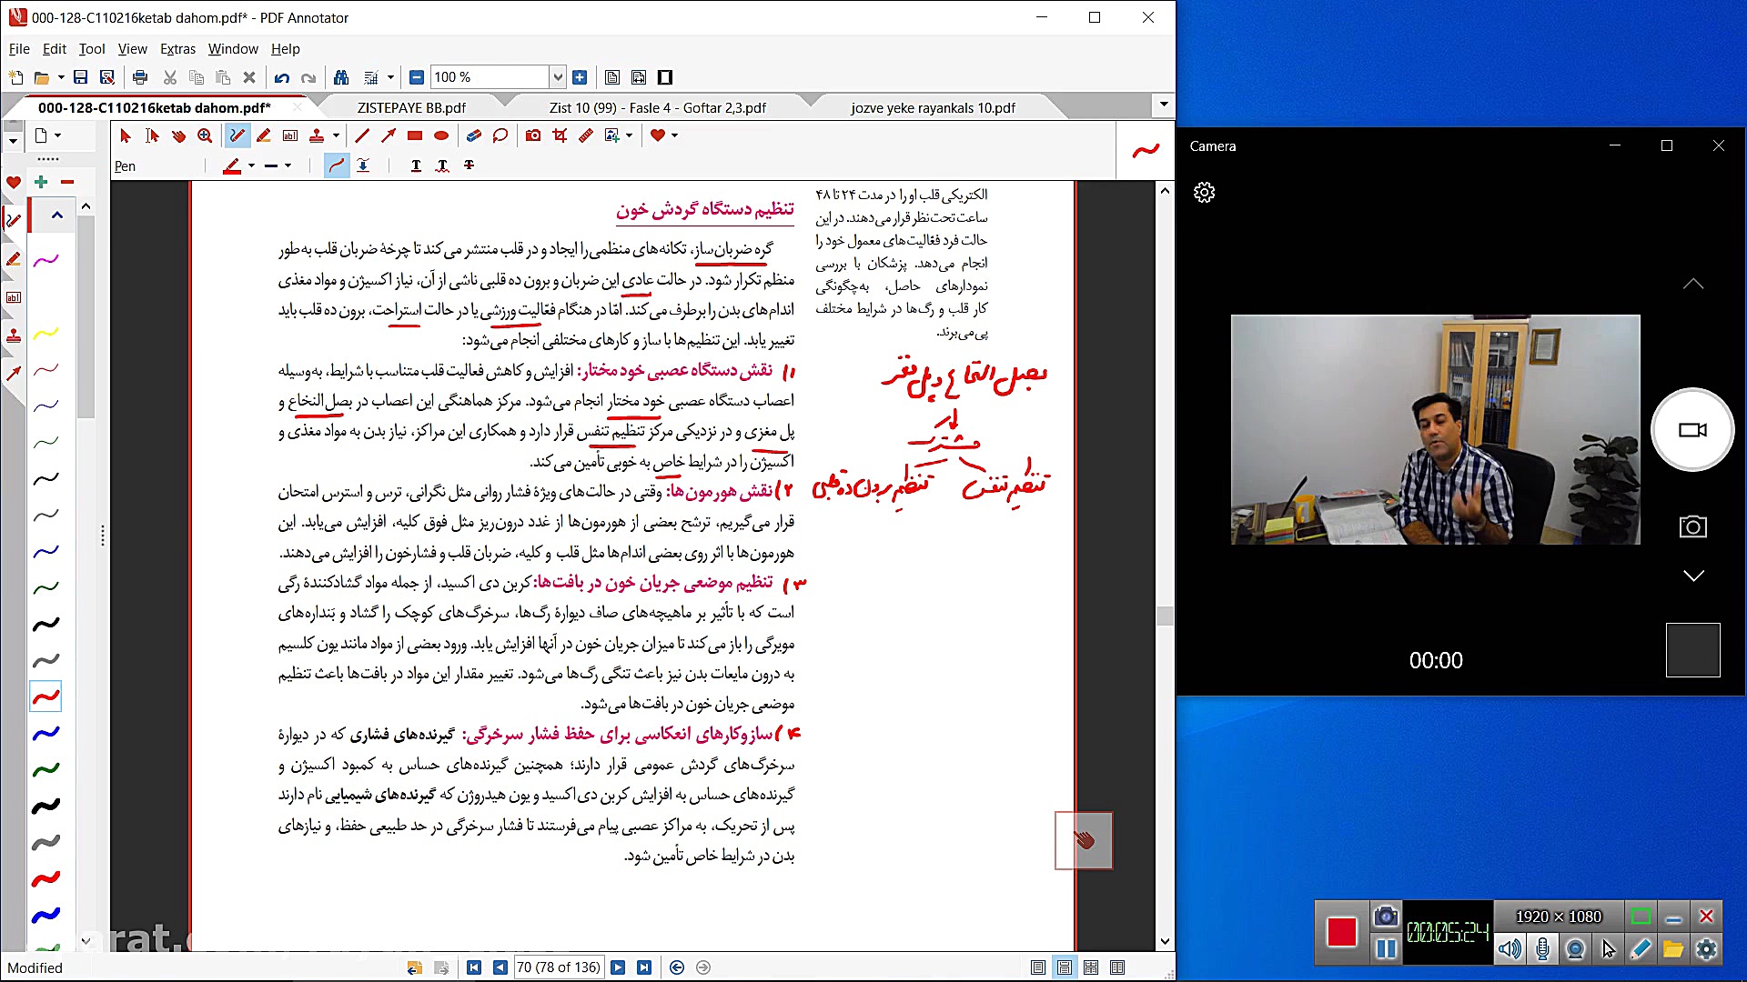
Task: Expand the pen color dropdown arrow
Action: coord(251,165)
